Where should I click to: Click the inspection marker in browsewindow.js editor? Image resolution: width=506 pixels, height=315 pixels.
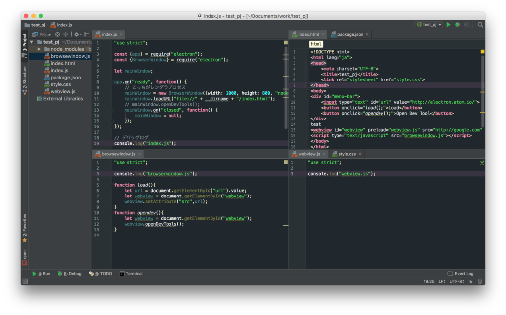pos(286,163)
